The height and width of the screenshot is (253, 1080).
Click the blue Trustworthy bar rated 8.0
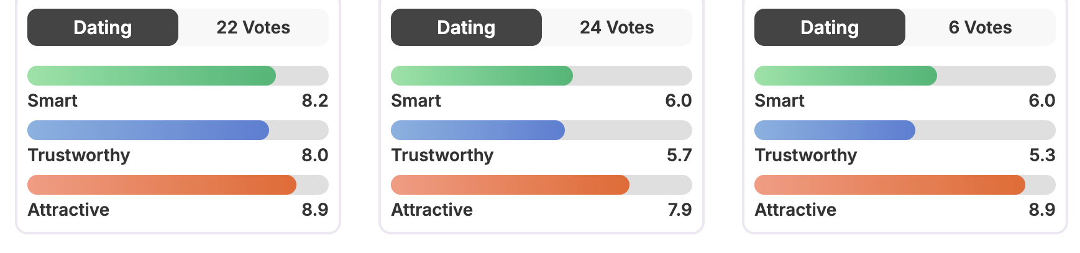click(x=148, y=130)
